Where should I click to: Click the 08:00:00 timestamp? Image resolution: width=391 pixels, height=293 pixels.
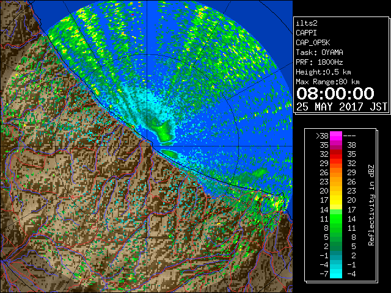335,93
